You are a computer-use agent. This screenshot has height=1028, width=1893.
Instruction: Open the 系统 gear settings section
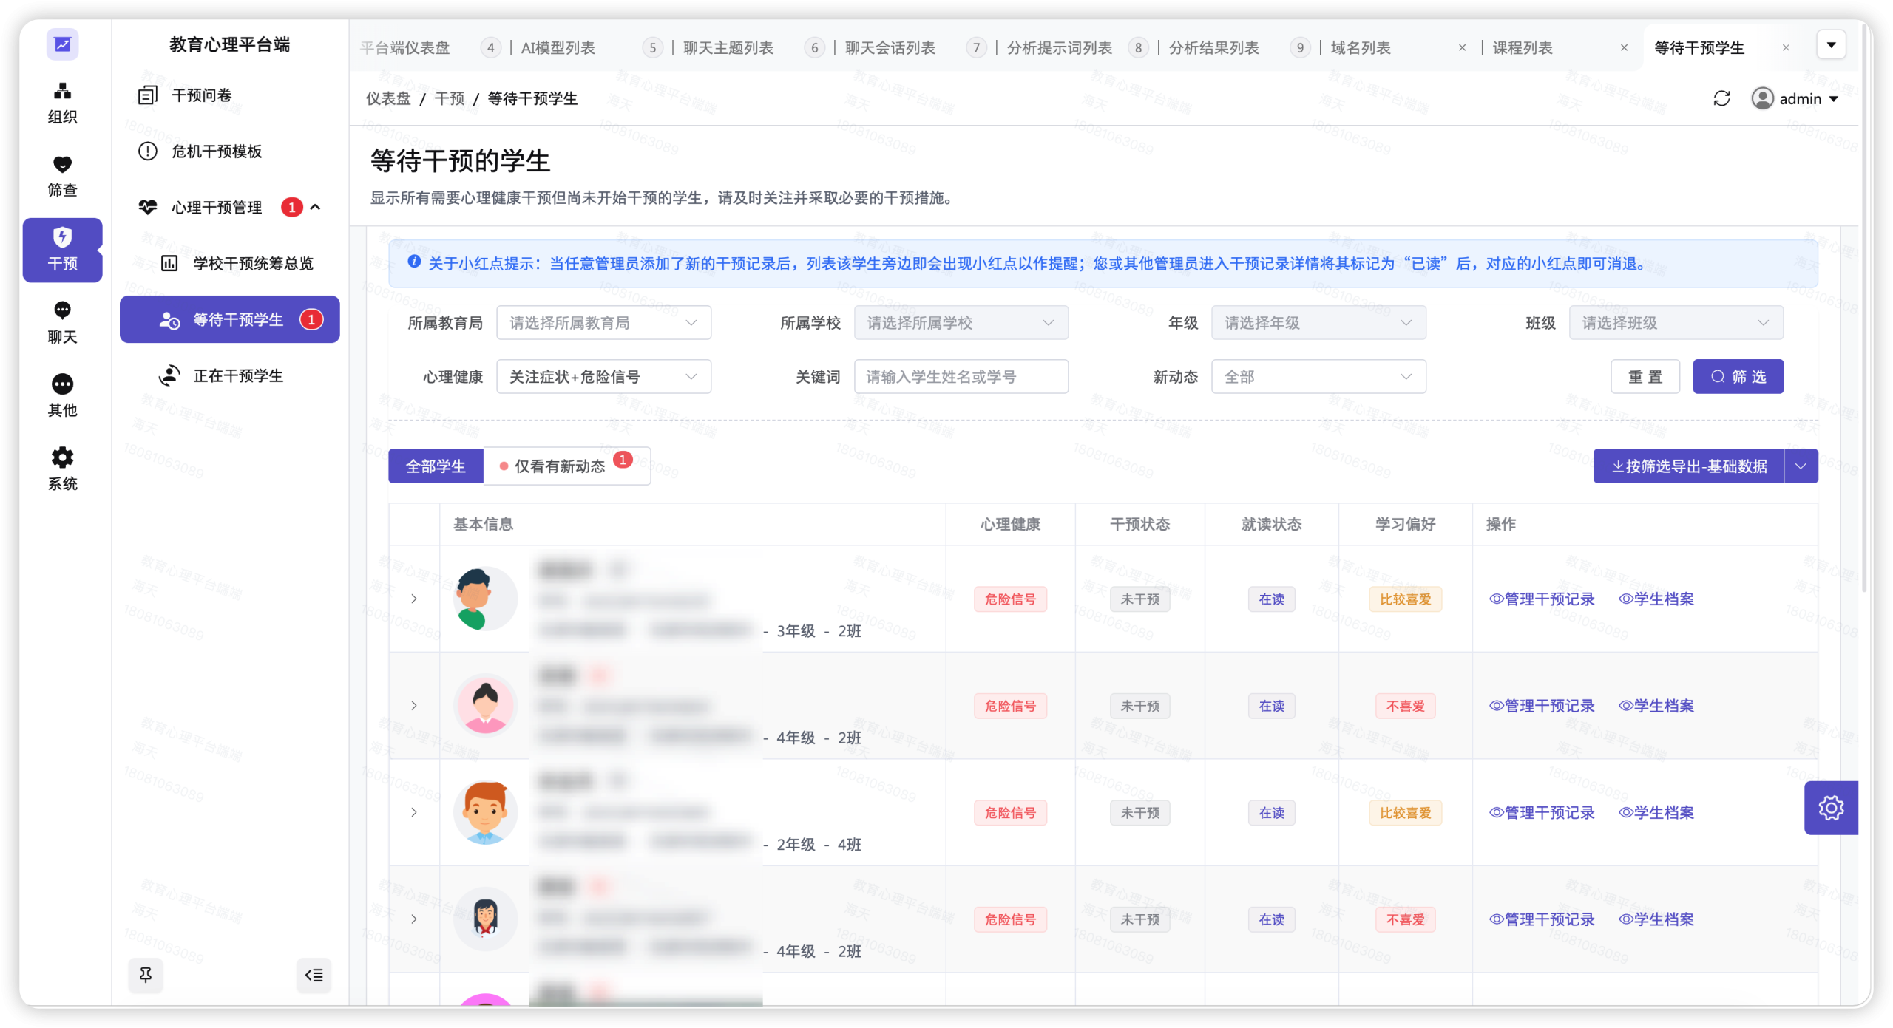(x=62, y=469)
